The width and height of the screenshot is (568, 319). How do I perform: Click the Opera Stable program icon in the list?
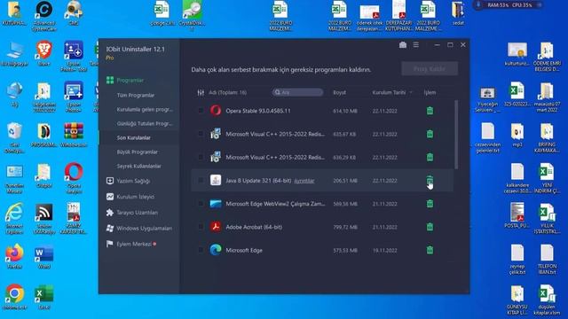tap(216, 111)
